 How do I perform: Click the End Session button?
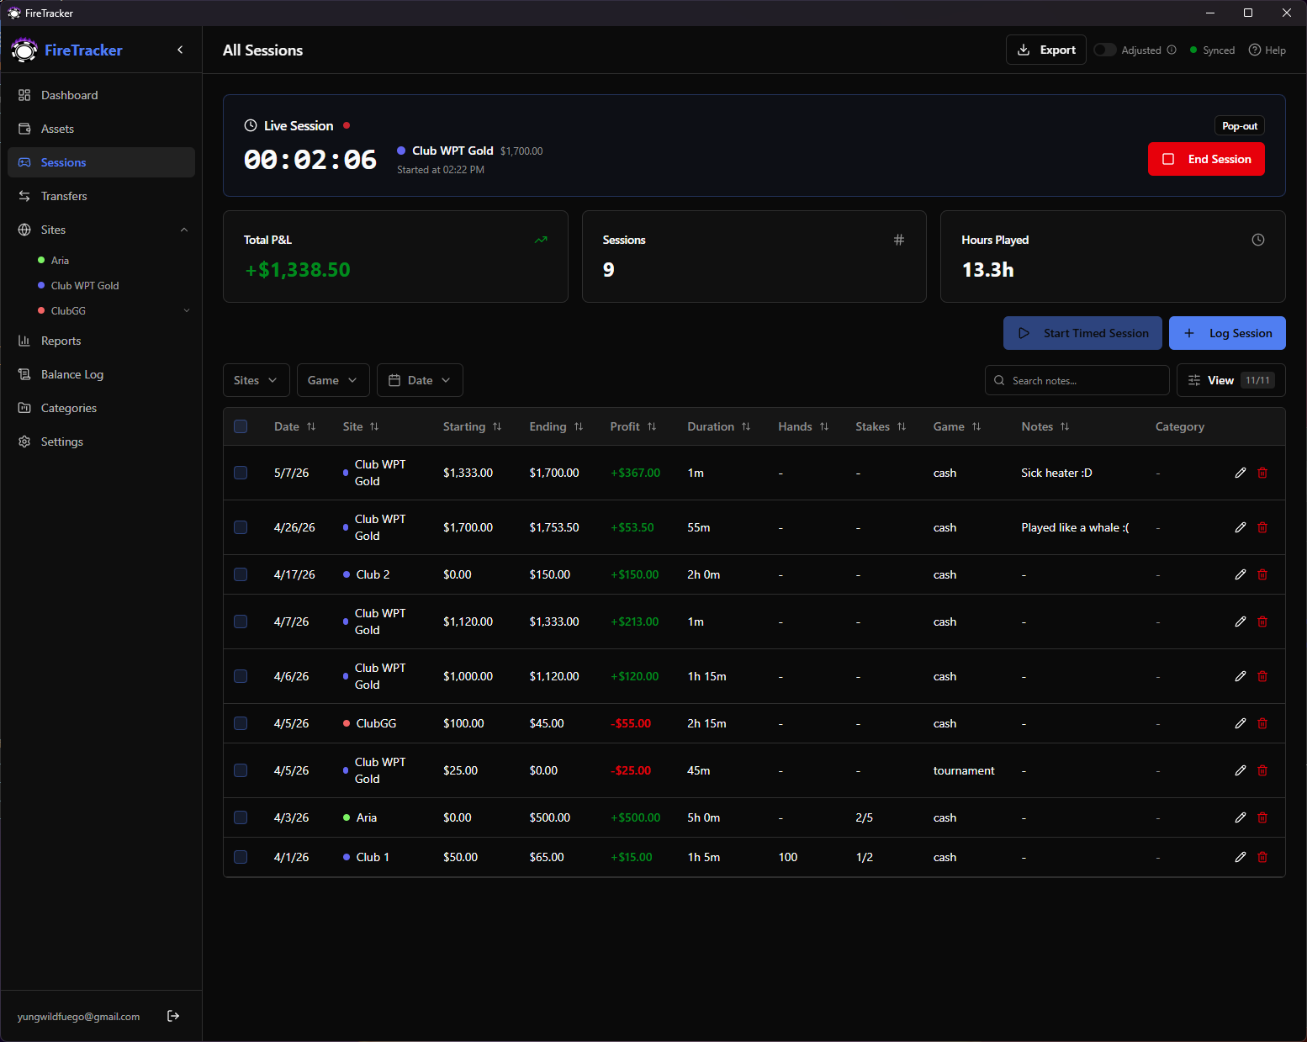(x=1206, y=159)
